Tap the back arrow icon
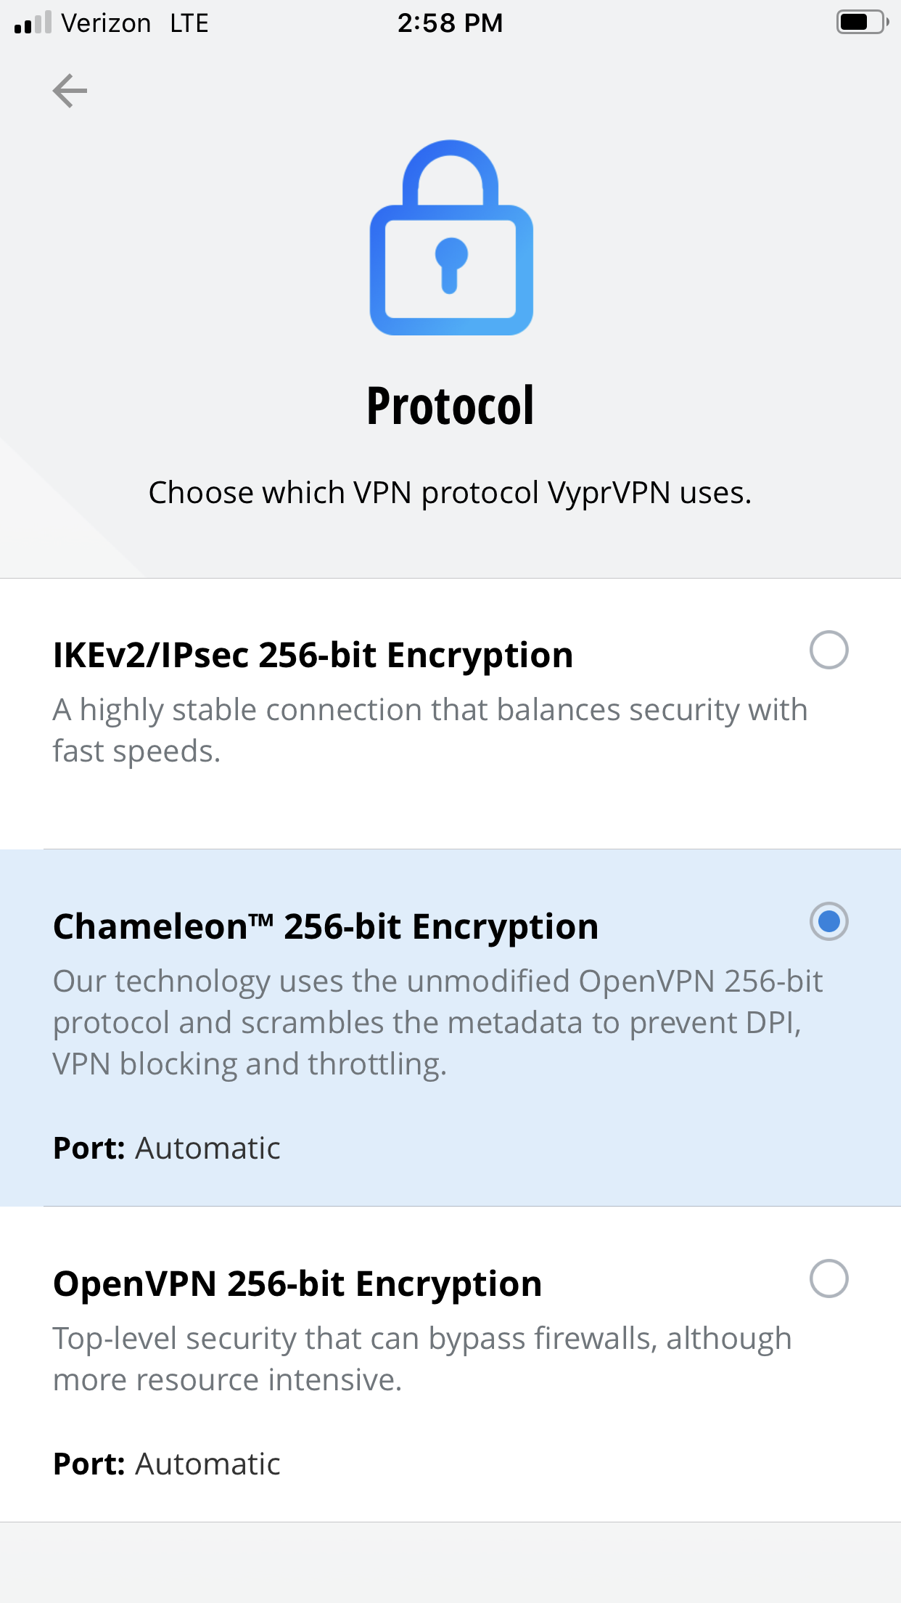Image resolution: width=901 pixels, height=1603 pixels. tap(70, 91)
